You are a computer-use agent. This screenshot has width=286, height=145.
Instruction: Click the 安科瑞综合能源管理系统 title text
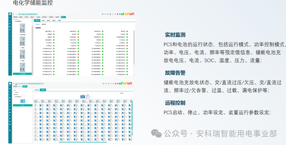point(28,14)
